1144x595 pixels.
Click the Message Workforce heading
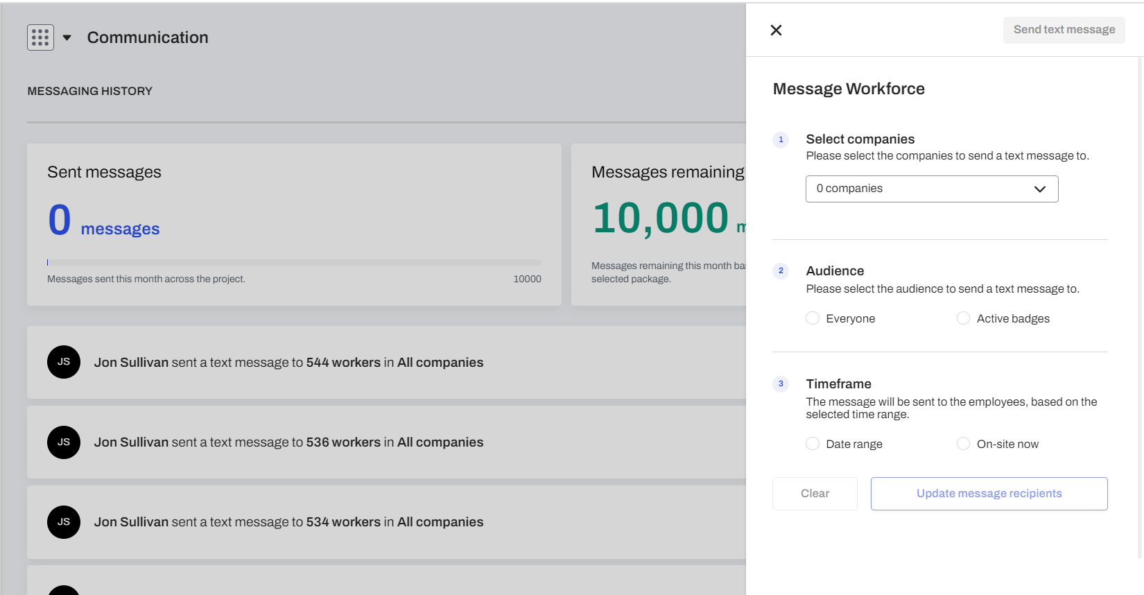point(849,89)
